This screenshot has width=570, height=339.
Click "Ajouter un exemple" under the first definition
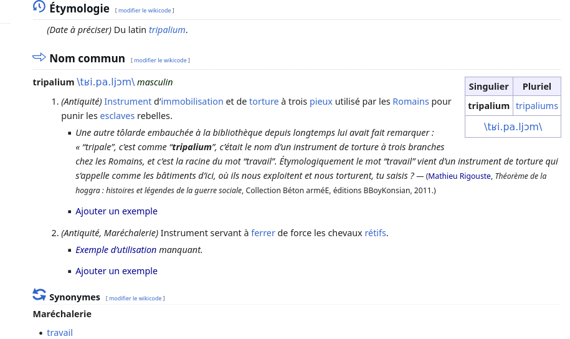tap(116, 211)
